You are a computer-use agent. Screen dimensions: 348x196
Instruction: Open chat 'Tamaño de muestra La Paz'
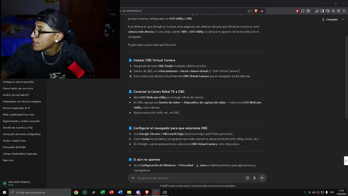click(x=18, y=128)
